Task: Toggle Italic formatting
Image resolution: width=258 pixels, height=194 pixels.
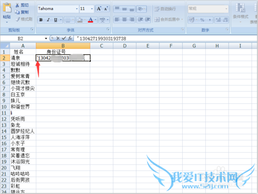Action: coord(49,20)
